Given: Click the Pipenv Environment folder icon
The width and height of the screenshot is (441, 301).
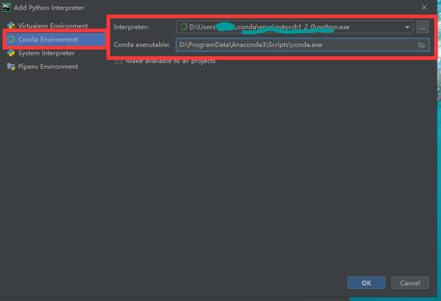Looking at the screenshot, I should (x=11, y=67).
